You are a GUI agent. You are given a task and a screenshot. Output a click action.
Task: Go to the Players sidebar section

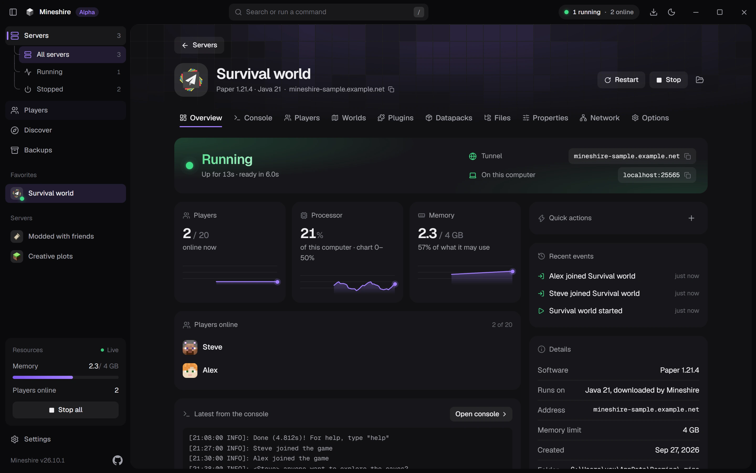(66, 110)
